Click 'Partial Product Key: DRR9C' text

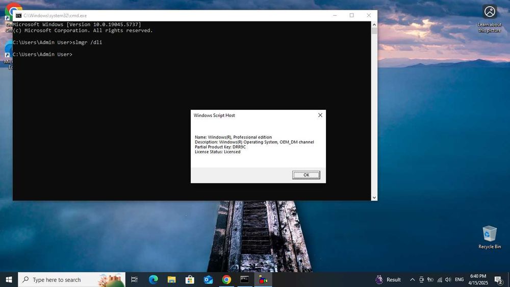coord(220,147)
